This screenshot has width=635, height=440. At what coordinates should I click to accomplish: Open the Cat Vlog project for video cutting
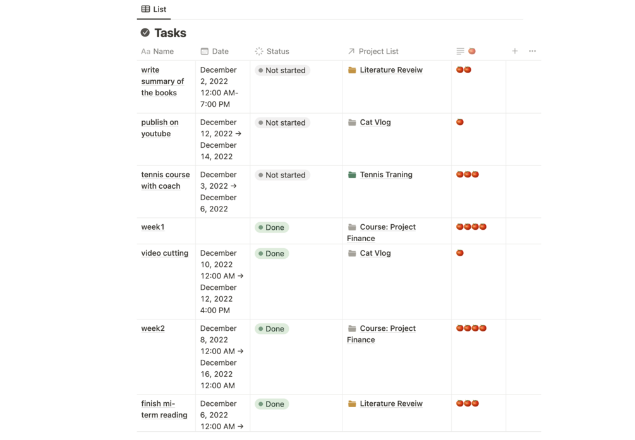[375, 253]
